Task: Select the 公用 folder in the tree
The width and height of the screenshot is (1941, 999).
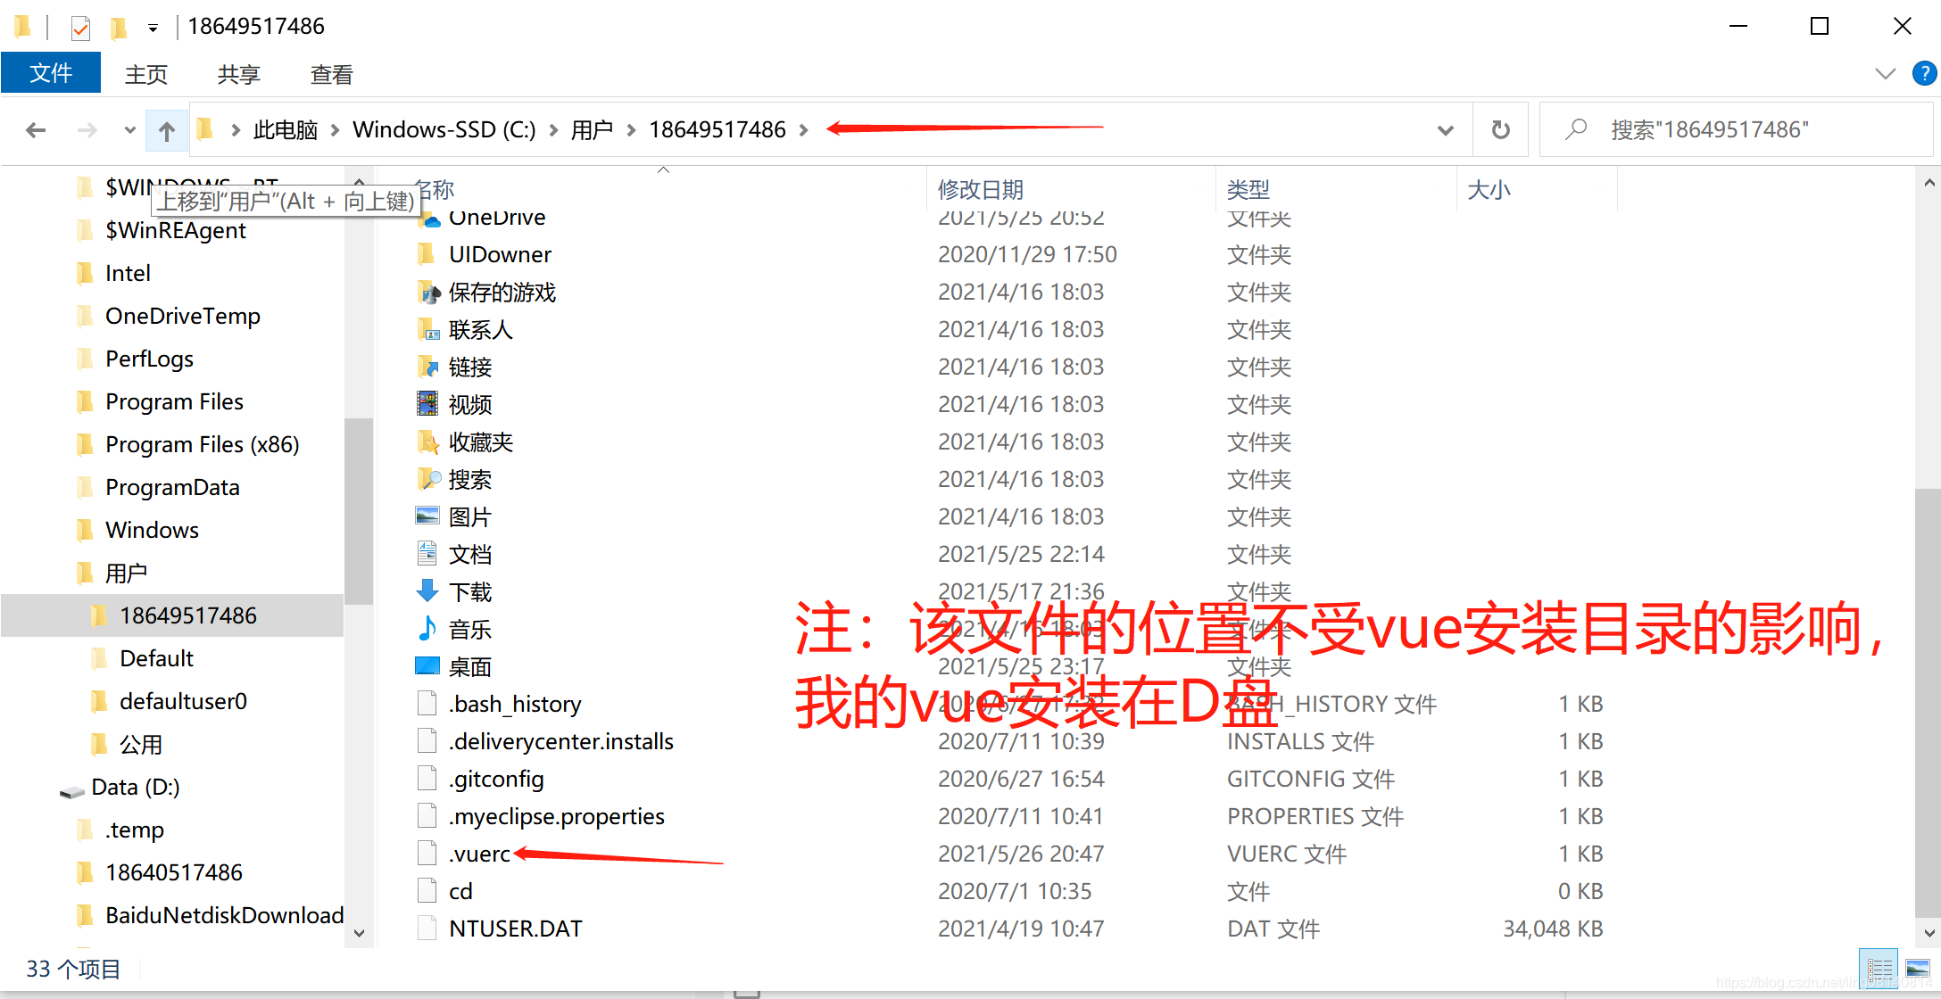Action: 141,744
